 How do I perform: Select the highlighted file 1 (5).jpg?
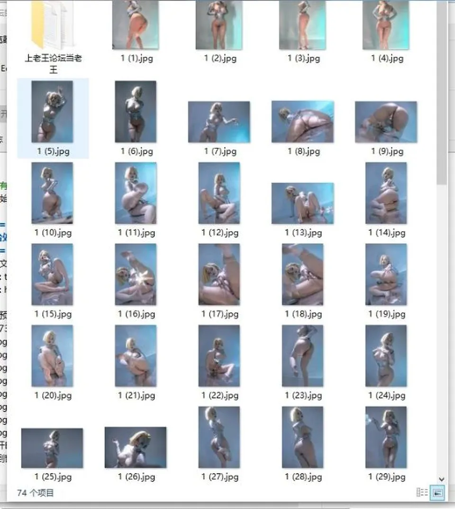tap(53, 118)
